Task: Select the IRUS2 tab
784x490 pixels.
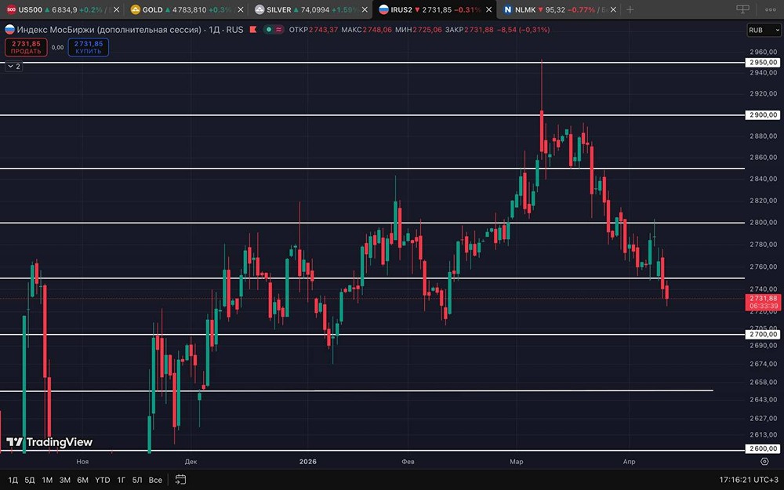Action: tap(433, 9)
